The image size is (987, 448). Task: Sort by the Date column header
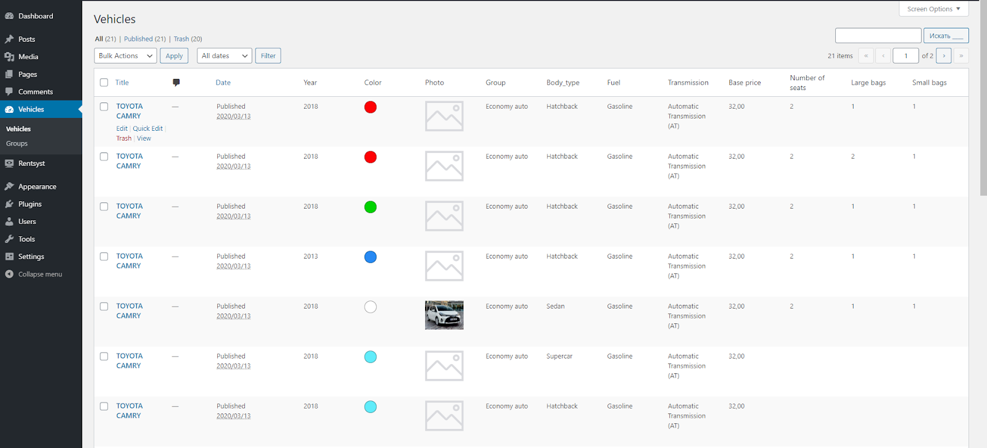(223, 83)
